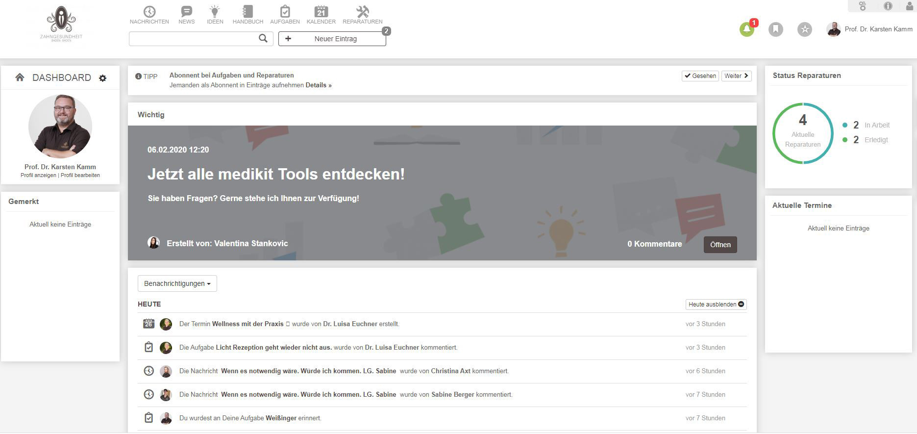Open notifications bell with red badge
The height and width of the screenshot is (434, 917).
(747, 29)
